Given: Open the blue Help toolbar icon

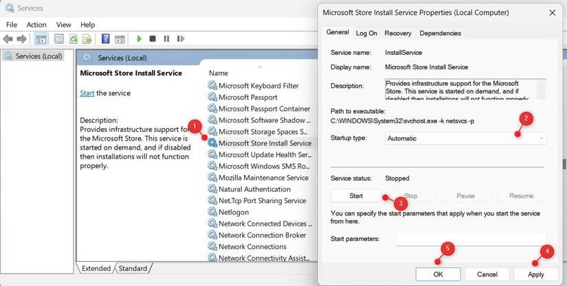Looking at the screenshot, I should 106,39.
